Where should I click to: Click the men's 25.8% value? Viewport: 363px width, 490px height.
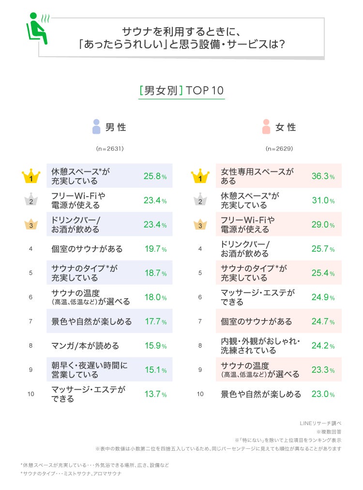click(x=155, y=176)
